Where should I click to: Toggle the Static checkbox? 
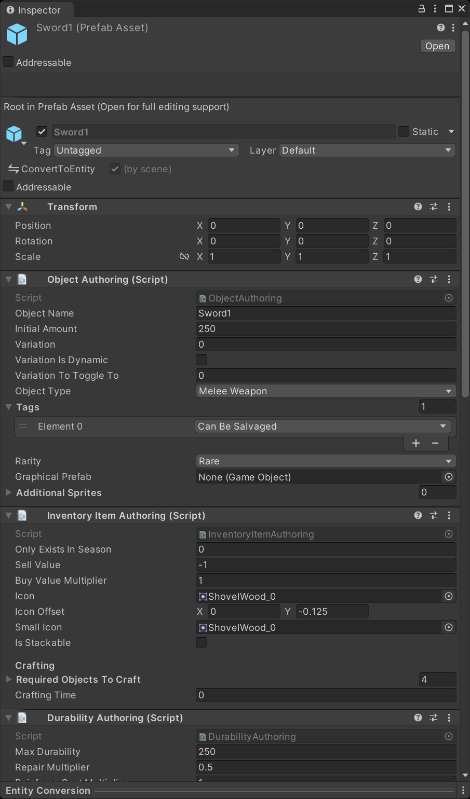point(404,132)
